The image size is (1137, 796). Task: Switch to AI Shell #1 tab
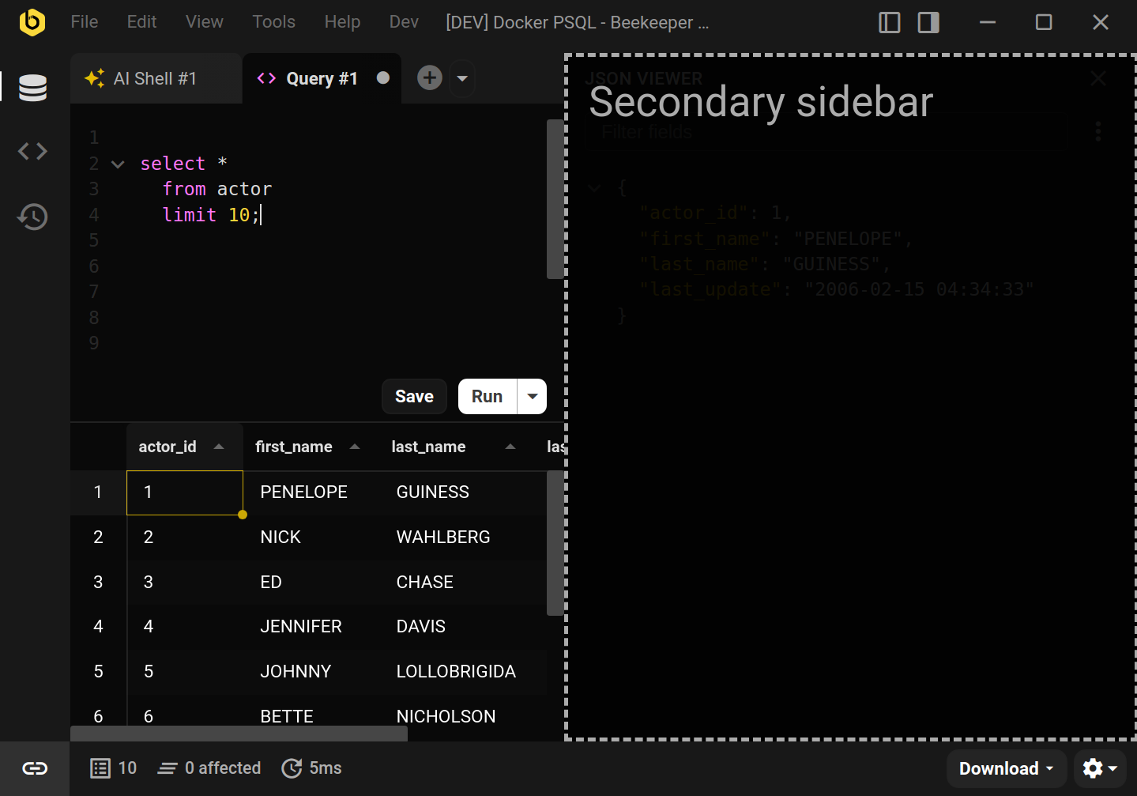[x=155, y=78]
